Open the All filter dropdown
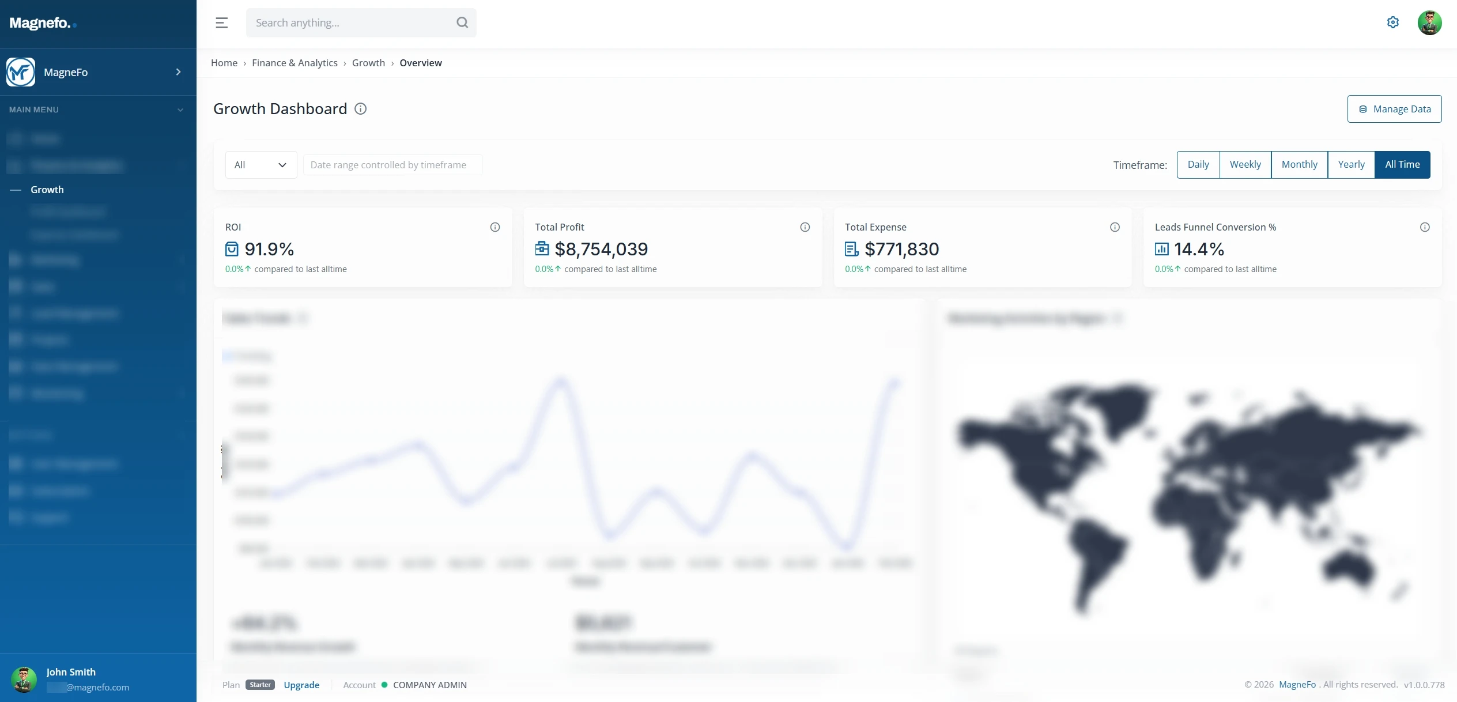 tap(261, 165)
